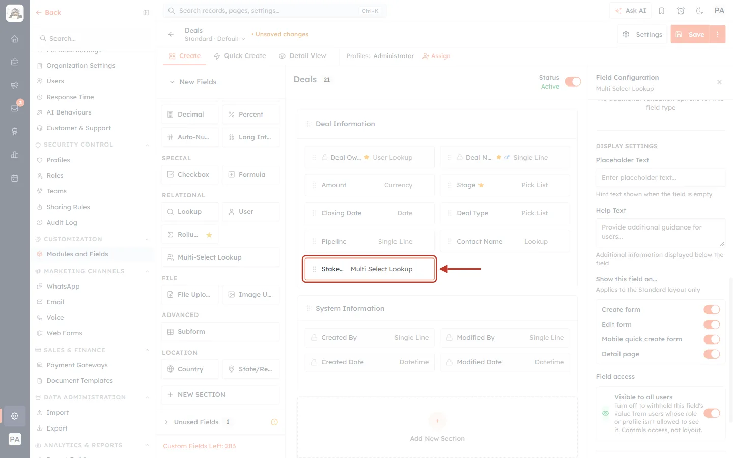The image size is (733, 458).
Task: Open the megaphone campaigns icon
Action: pyautogui.click(x=15, y=85)
